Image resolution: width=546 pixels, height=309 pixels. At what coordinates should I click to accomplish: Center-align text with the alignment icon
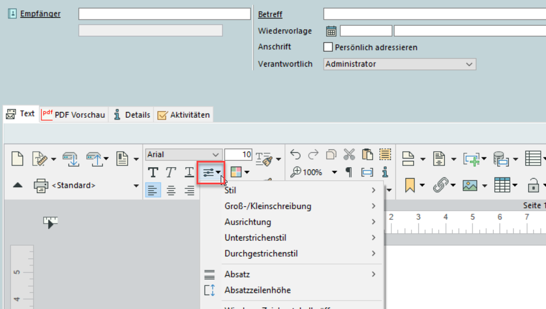click(171, 191)
